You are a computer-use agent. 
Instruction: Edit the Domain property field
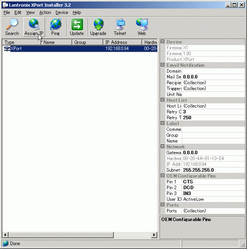[213, 71]
